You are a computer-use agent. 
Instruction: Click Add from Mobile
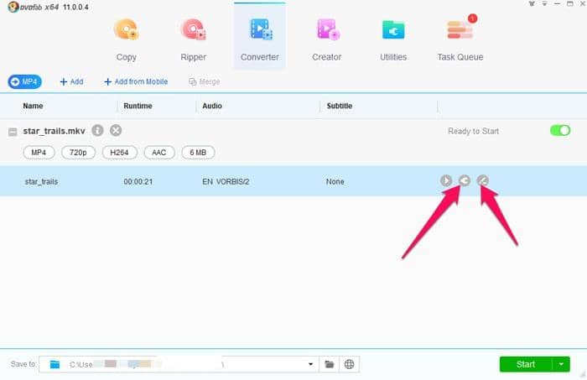[136, 81]
